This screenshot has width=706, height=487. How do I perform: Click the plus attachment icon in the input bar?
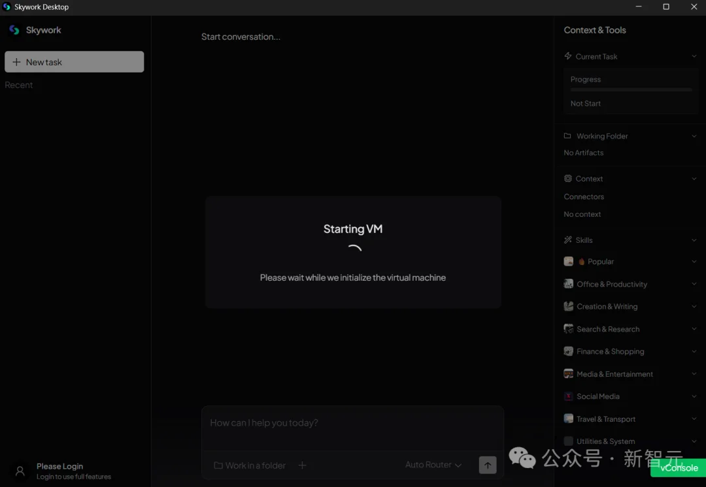click(x=302, y=465)
